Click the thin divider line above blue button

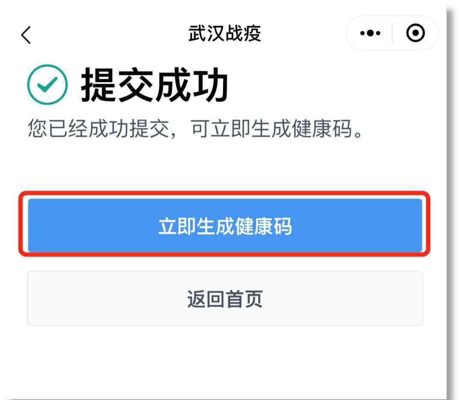pyautogui.click(x=225, y=186)
